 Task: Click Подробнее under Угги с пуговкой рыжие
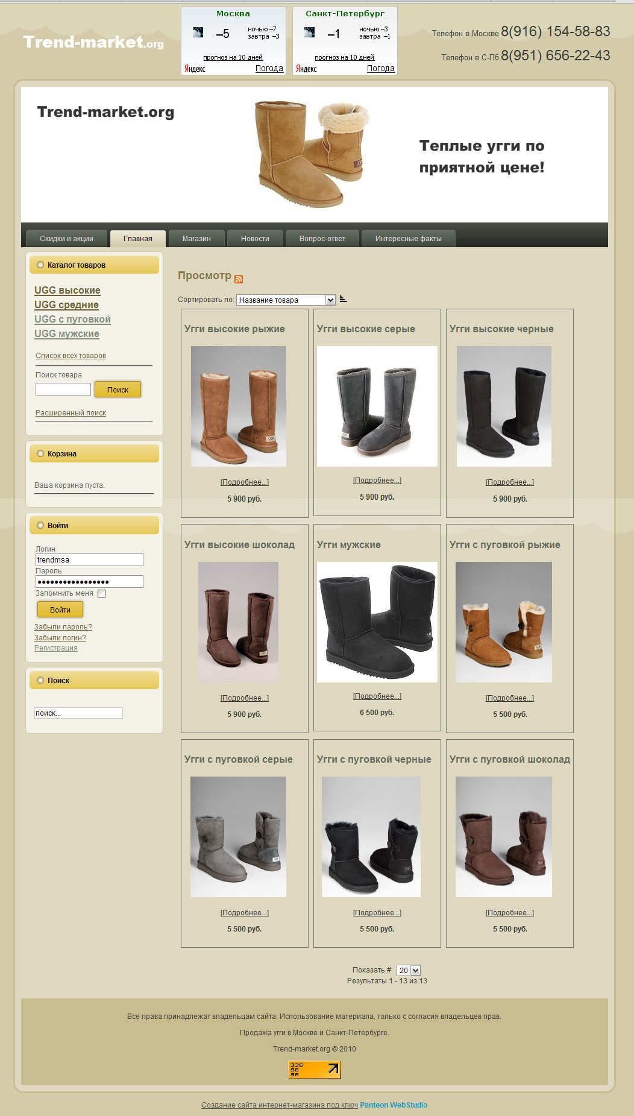point(510,698)
